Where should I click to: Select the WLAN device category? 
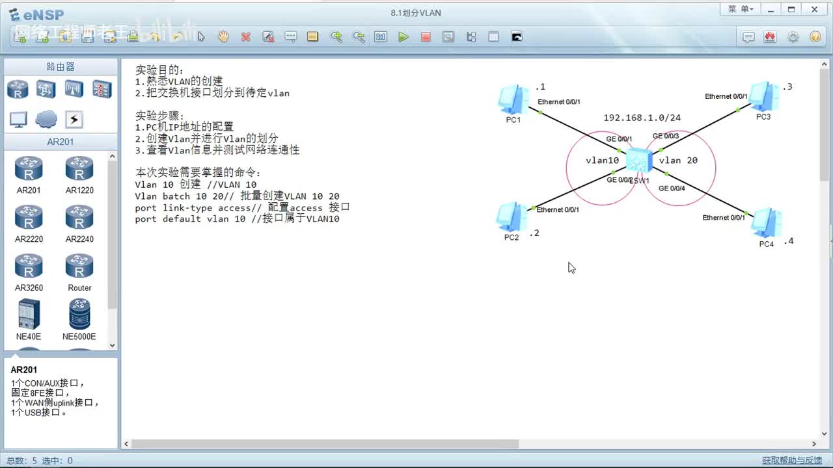click(74, 89)
